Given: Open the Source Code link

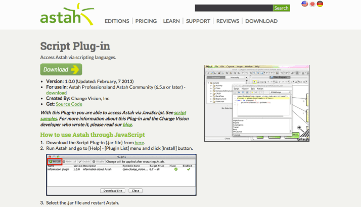Looking at the screenshot, I should click(x=69, y=104).
